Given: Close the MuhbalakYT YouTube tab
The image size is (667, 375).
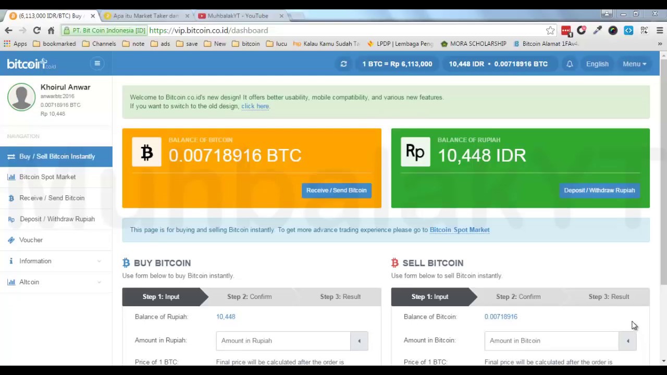Looking at the screenshot, I should 281,16.
